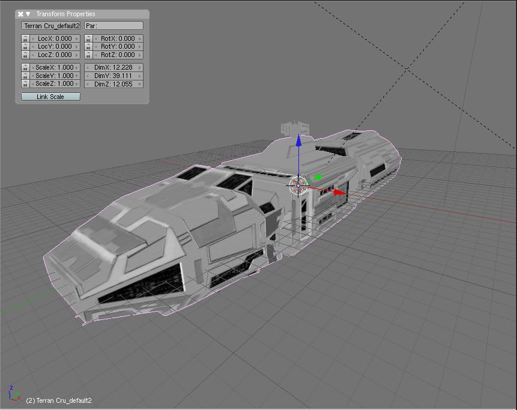Image resolution: width=517 pixels, height=410 pixels.
Task: Click the Par: parent name field
Action: [113, 26]
